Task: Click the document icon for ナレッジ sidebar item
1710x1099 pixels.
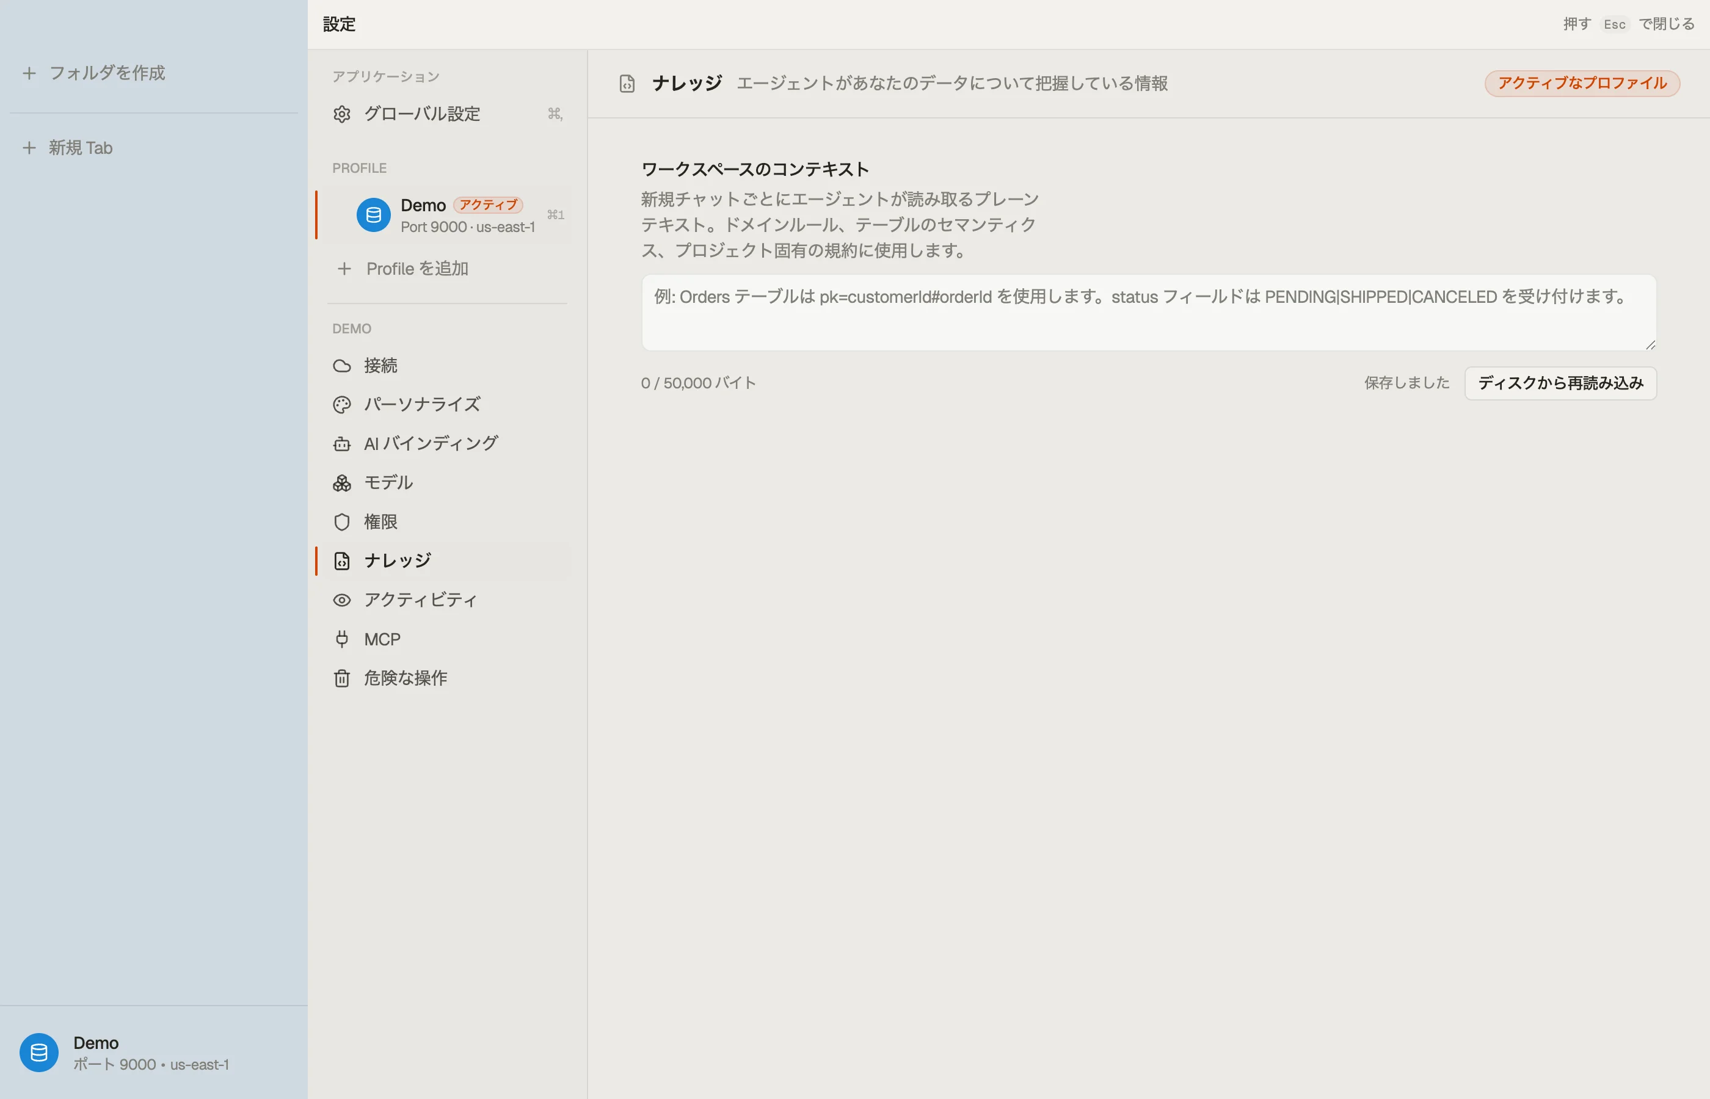Action: tap(342, 561)
